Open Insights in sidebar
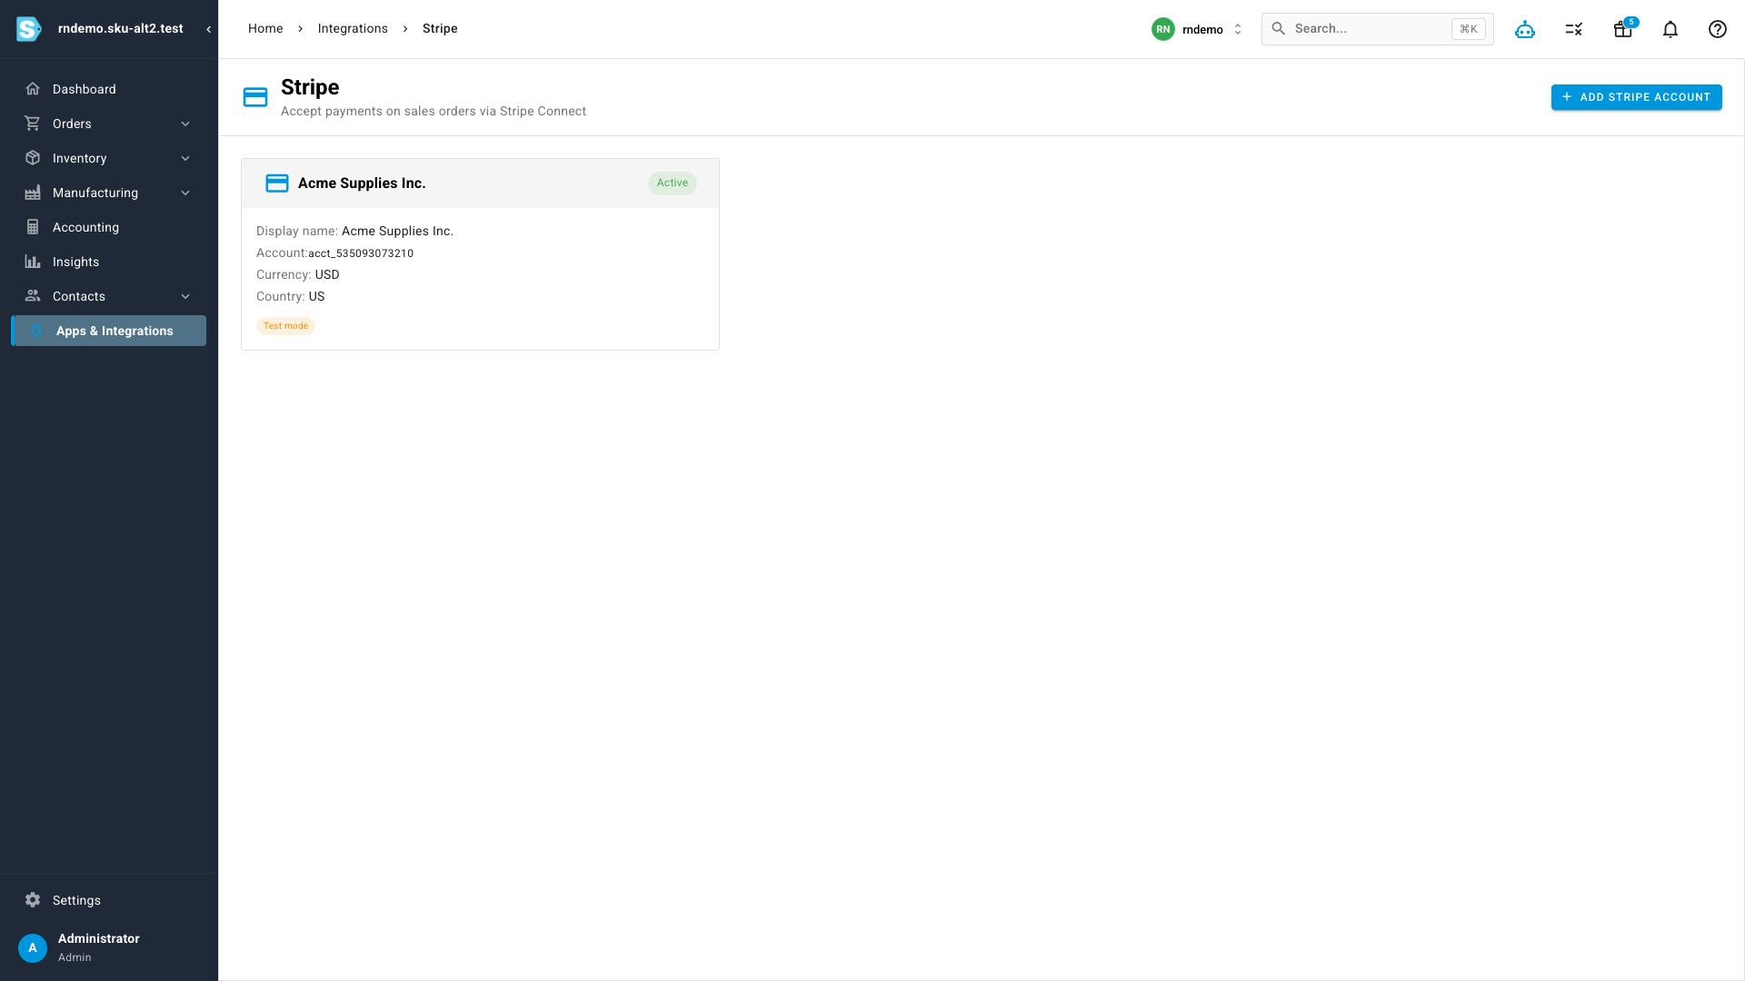The height and width of the screenshot is (981, 1745). (x=109, y=262)
